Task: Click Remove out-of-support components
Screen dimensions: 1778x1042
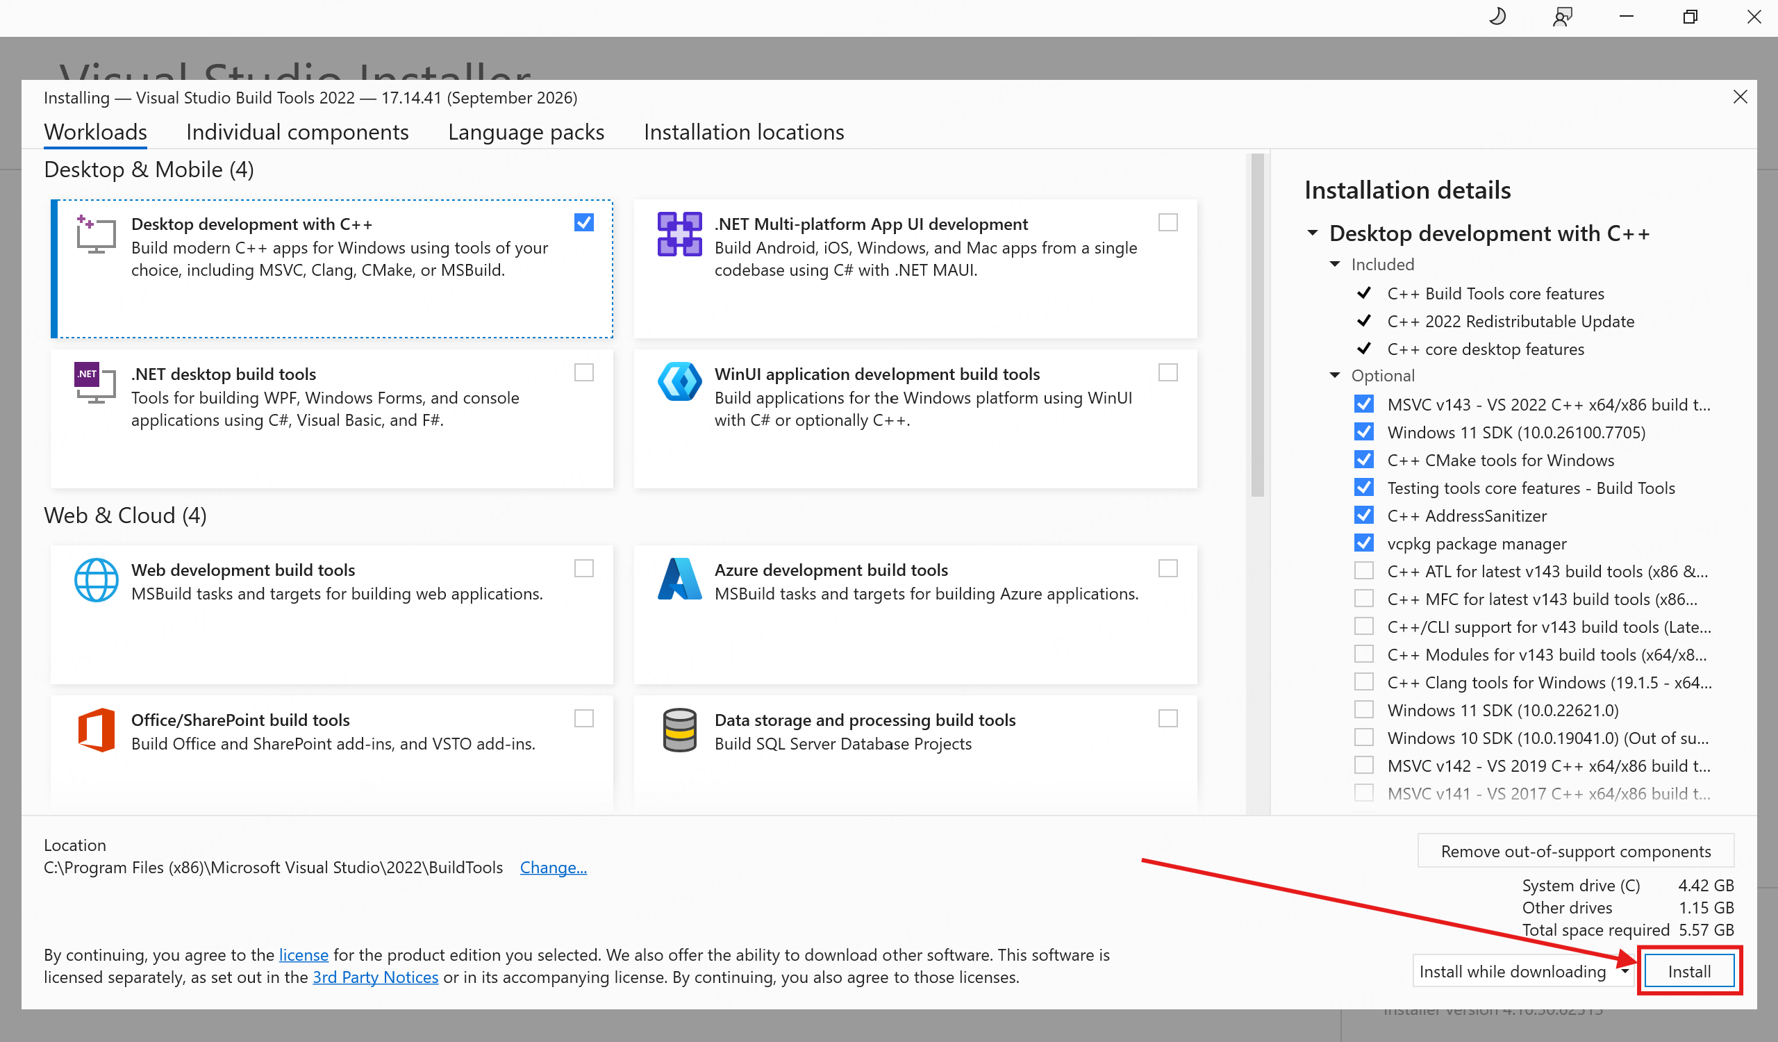Action: pyautogui.click(x=1575, y=851)
